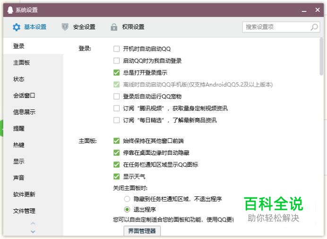The height and width of the screenshot is (239, 327).
Task: Click the magnifier search icon
Action: (x=314, y=27)
